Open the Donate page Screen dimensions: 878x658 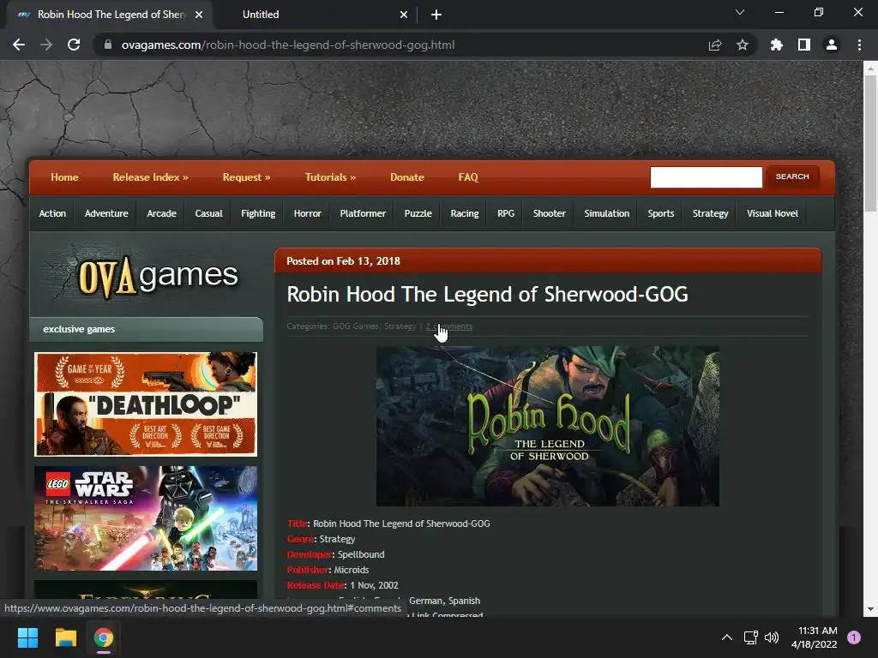pyautogui.click(x=407, y=177)
